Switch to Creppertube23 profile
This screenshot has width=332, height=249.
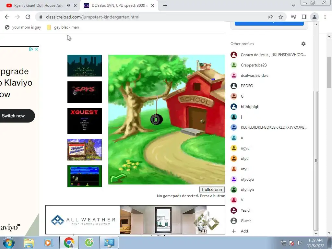(269, 65)
